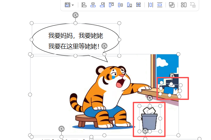Click the overlapping-squares combine icon
Screen dimensions: 211x140
[172, 5]
